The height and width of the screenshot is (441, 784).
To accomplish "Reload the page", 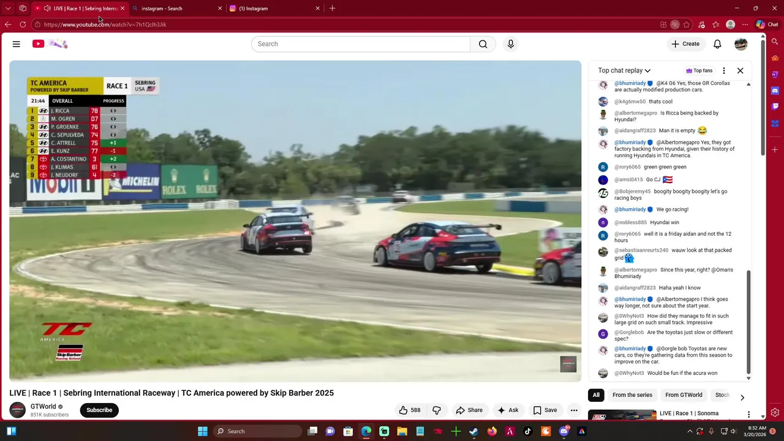I will pos(23,24).
